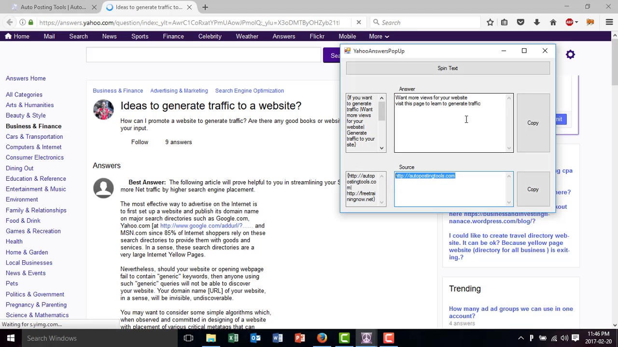Click the Yahoo settings gear icon
This screenshot has width=618, height=347.
tap(570, 54)
